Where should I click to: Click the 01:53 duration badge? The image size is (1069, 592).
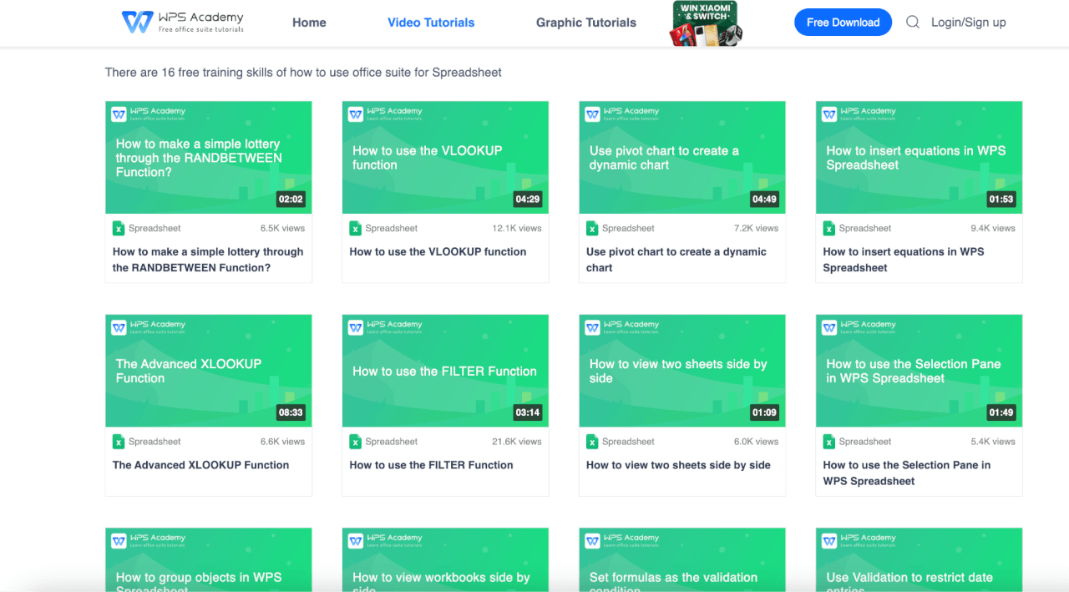(1001, 200)
